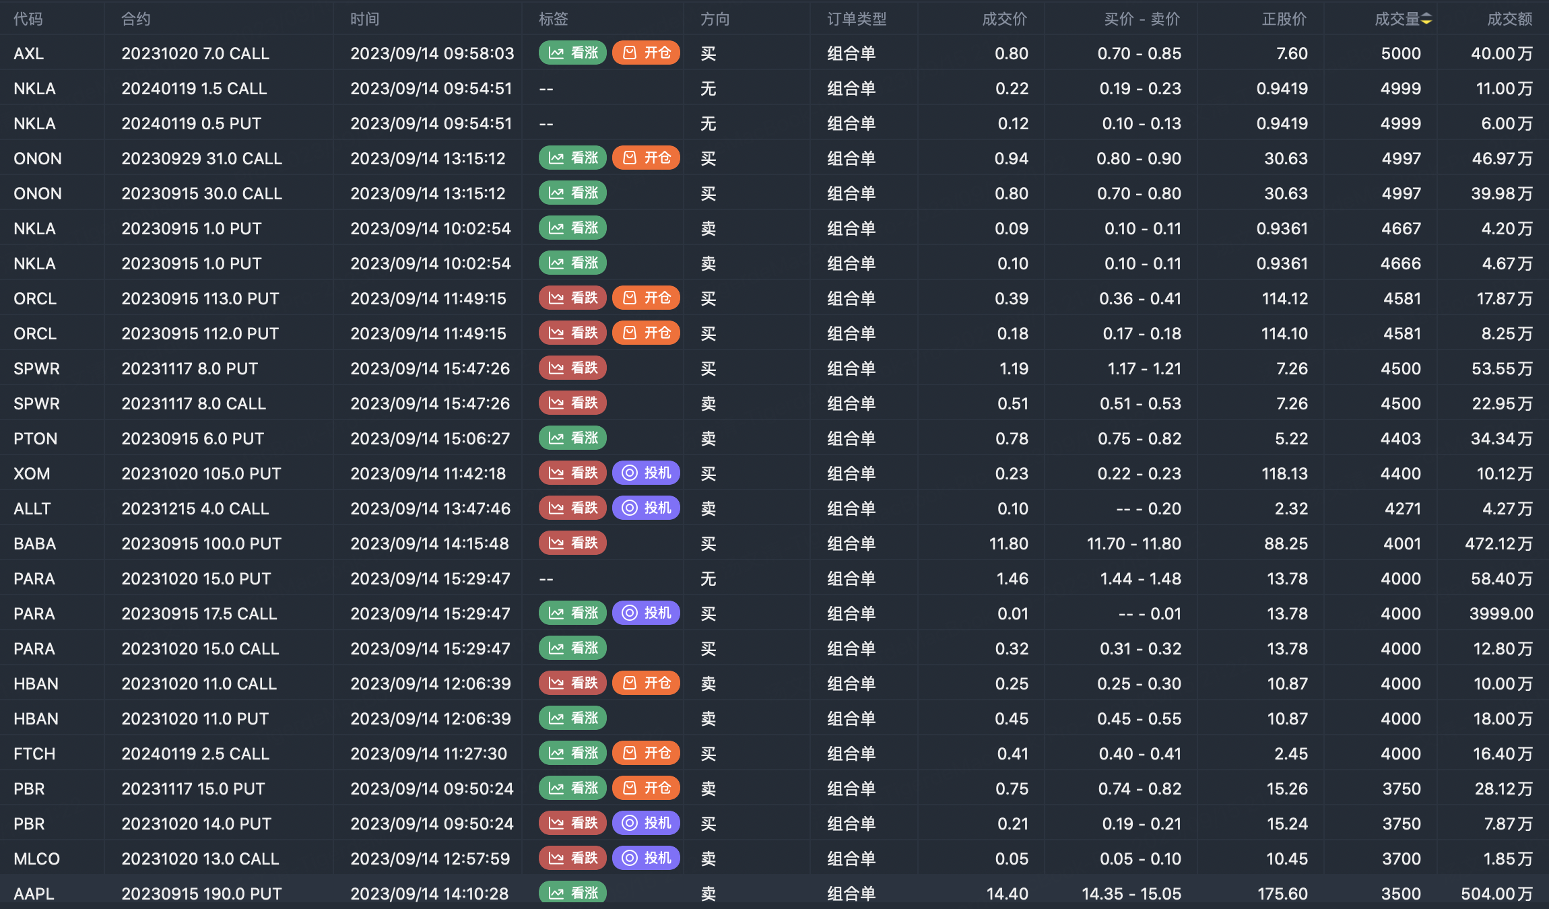
Task: Open the AAPL ticker symbol
Action: [34, 894]
